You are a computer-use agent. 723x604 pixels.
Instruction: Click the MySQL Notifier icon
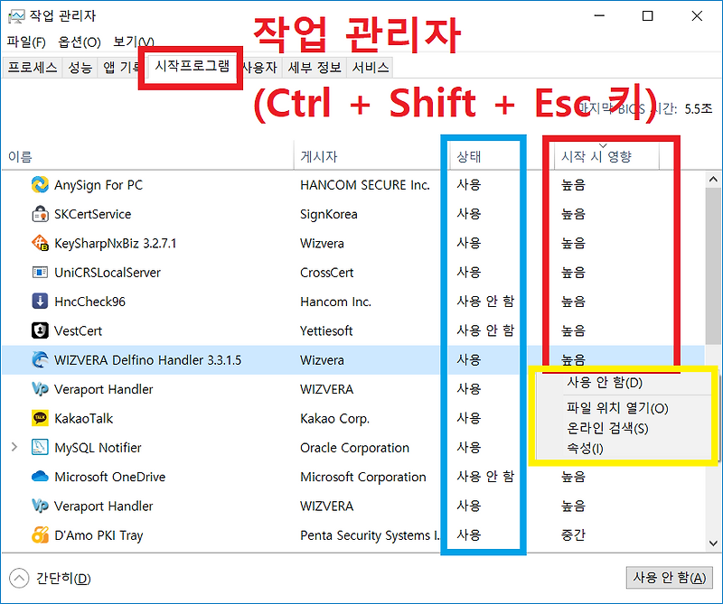coord(40,447)
